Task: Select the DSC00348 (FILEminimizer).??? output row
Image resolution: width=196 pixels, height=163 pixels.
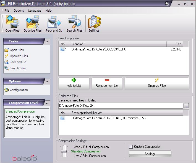Action: click(109, 118)
